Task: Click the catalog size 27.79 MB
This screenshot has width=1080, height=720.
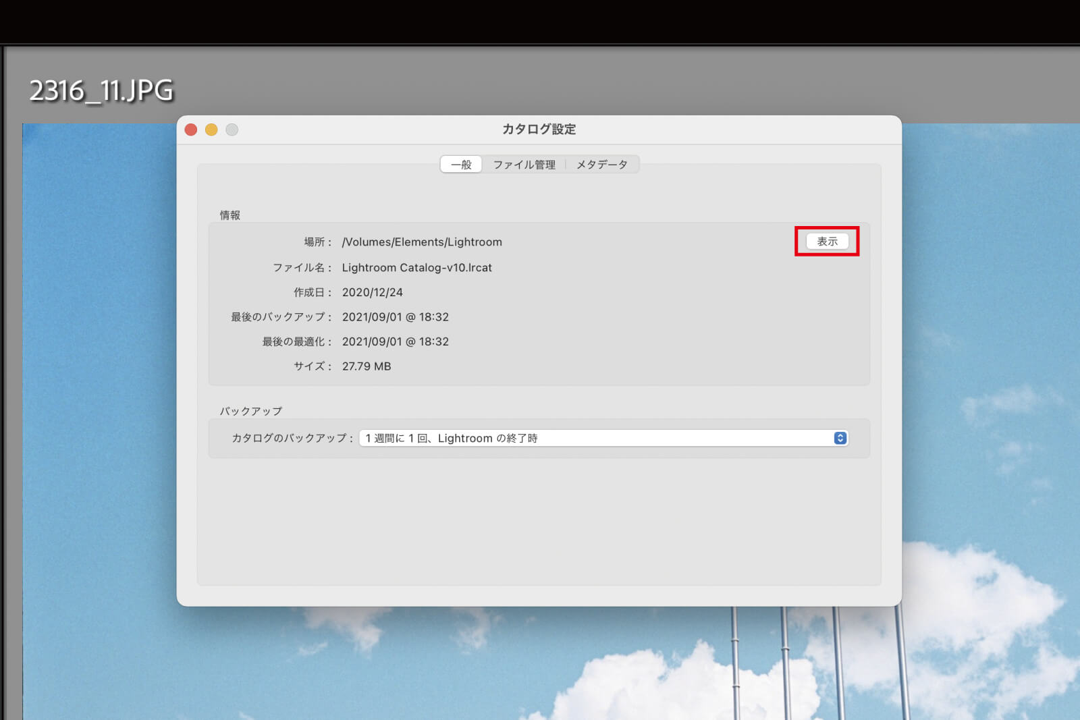Action: point(367,366)
